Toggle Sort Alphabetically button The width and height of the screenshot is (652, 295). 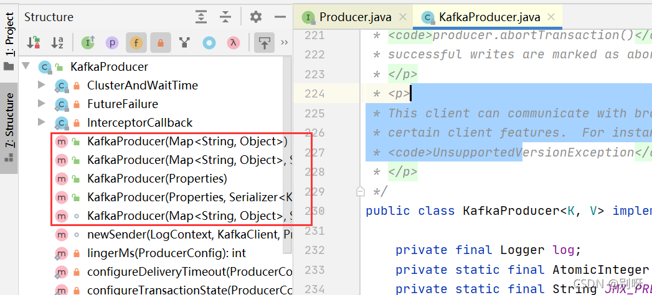point(57,42)
